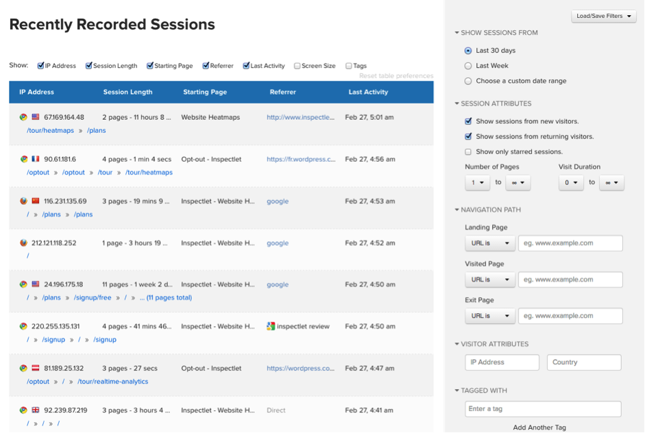Viewport: 645px width, 433px height.
Task: Click the Chrome icon beside IP 67.169.164.48
Action: [x=23, y=117]
